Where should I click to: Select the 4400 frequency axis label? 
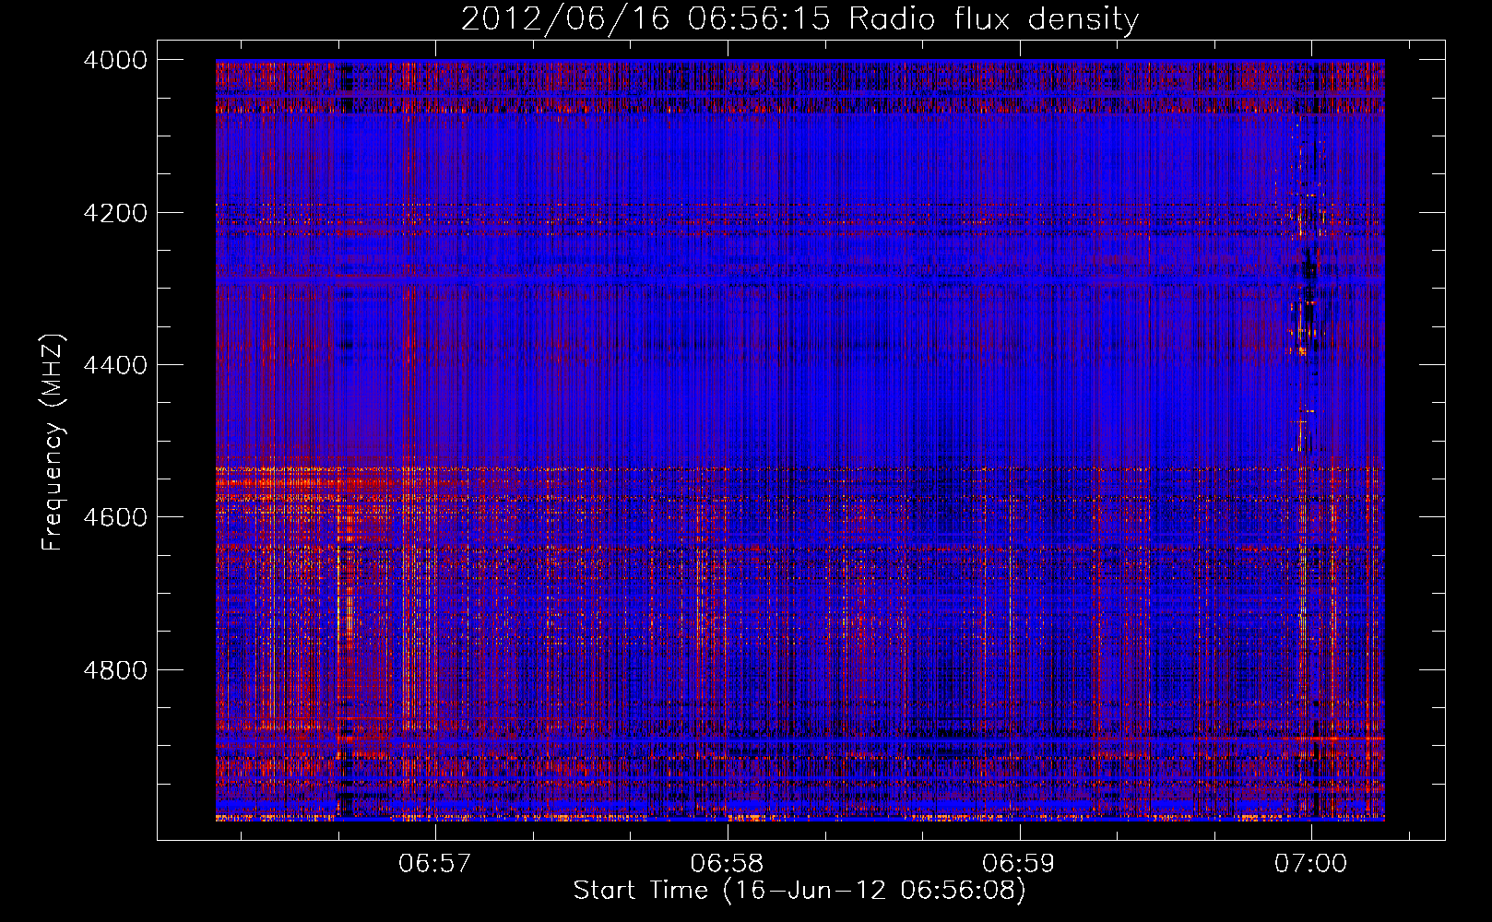click(114, 365)
